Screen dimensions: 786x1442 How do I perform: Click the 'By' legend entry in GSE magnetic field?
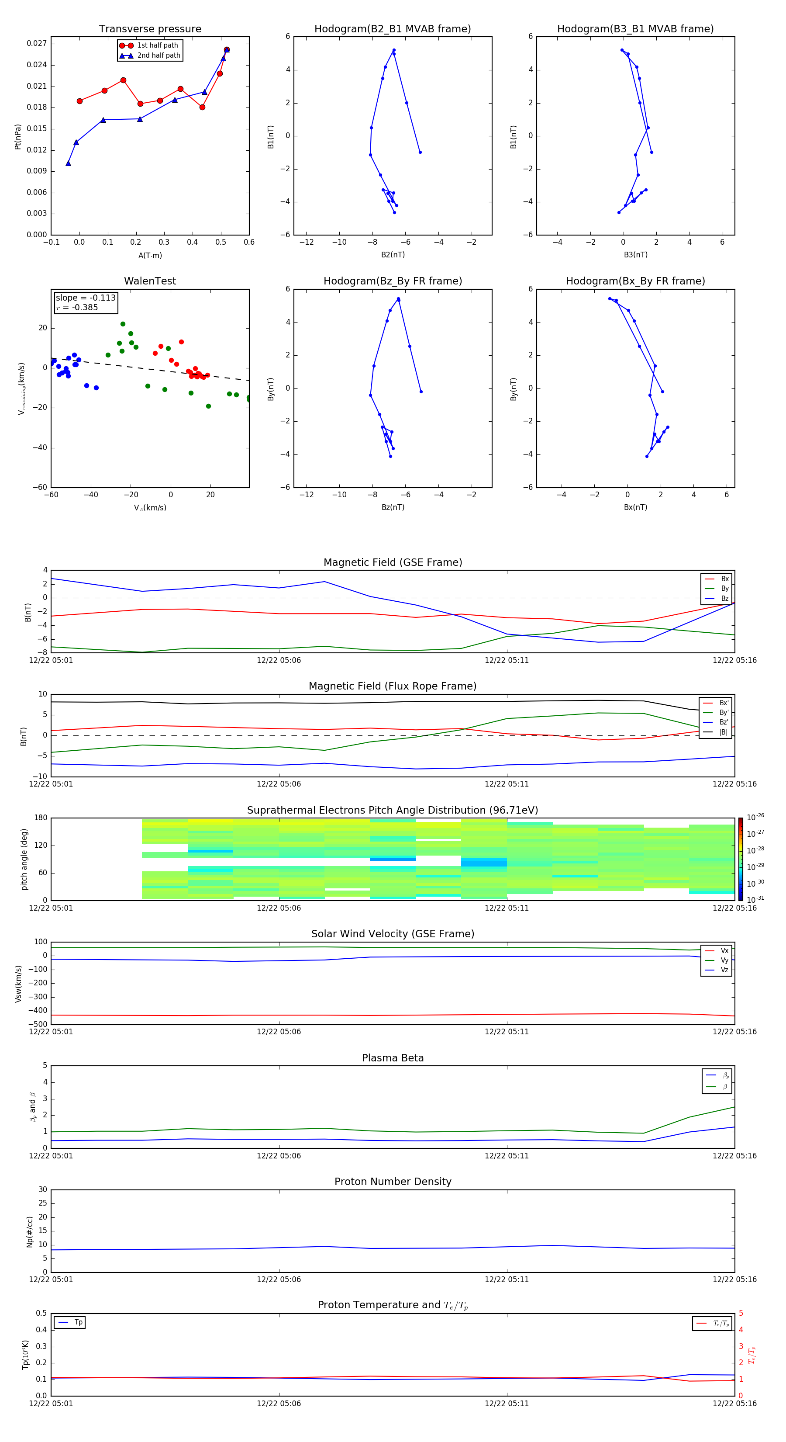[x=717, y=588]
